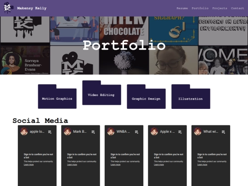Click channel avatar on 'WNBA ...' video

click(111, 131)
